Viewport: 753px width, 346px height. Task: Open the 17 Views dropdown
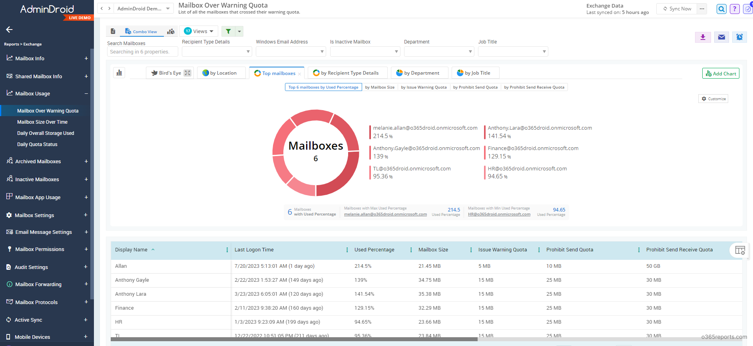click(199, 31)
